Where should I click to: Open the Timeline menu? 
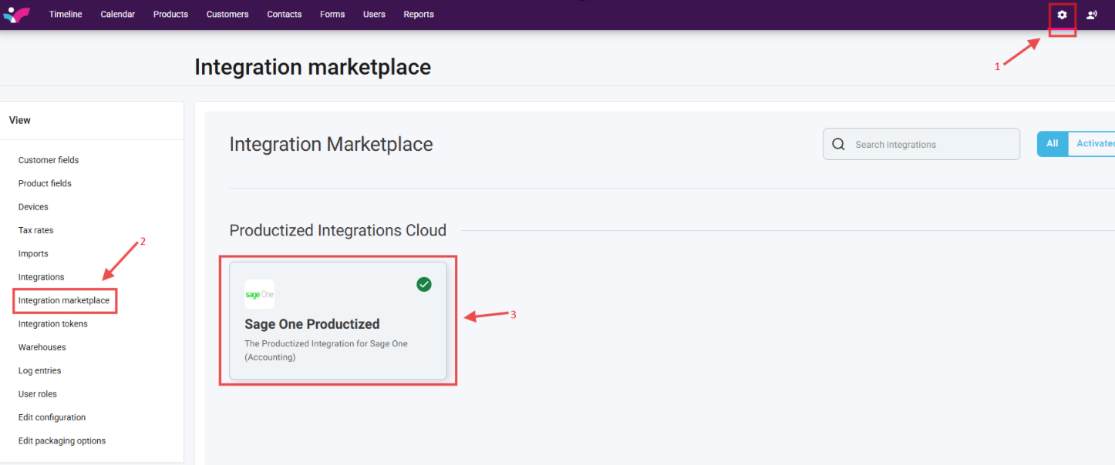click(66, 15)
